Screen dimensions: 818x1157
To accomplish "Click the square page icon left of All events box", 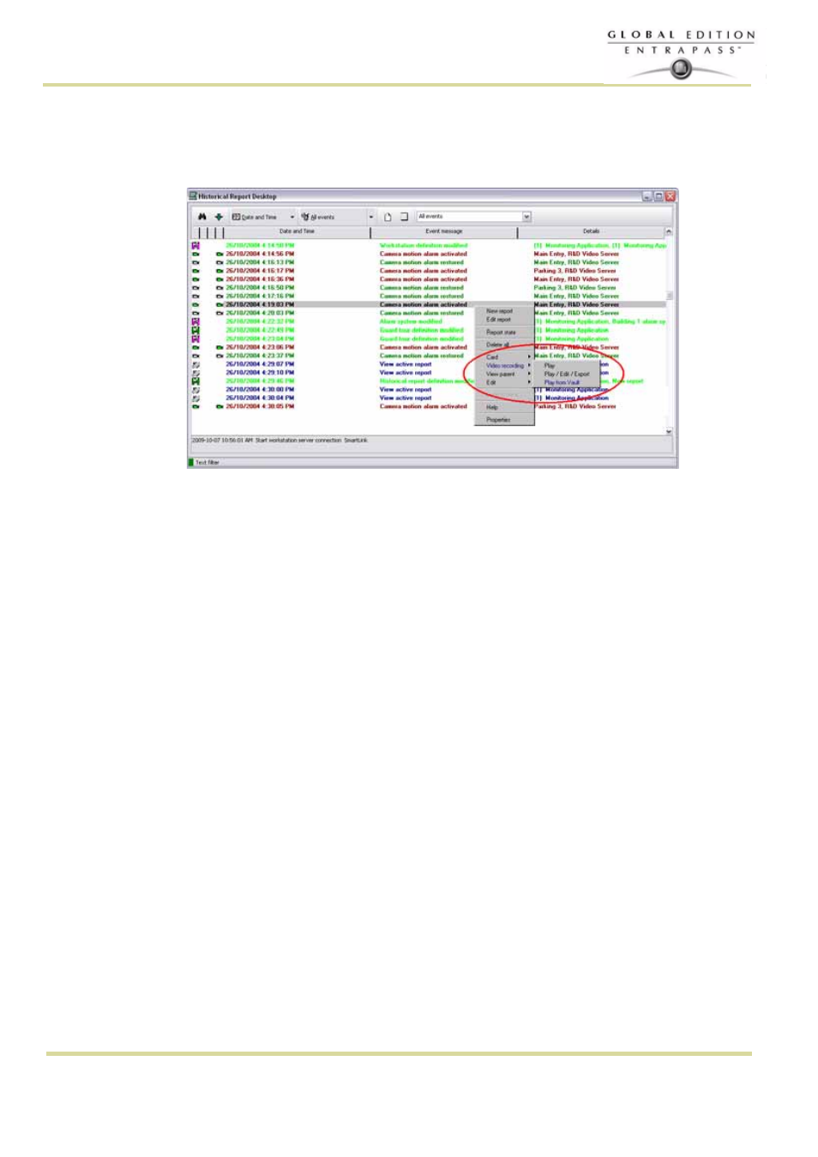I will (x=404, y=217).
